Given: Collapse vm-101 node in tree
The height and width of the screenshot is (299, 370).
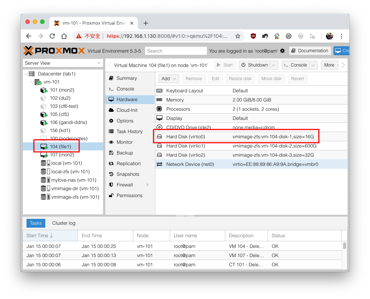Looking at the screenshot, I should 32,82.
